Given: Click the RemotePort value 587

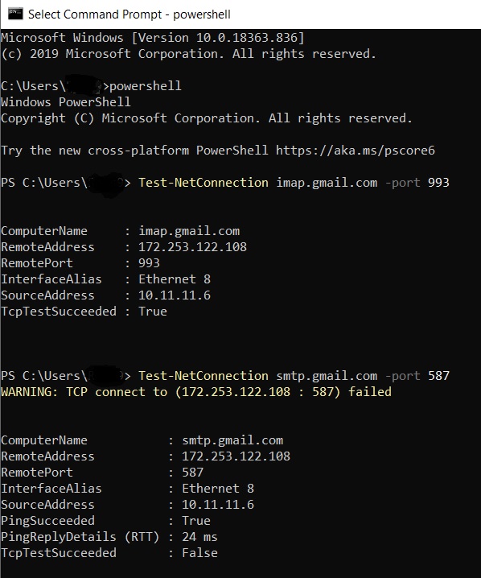Looking at the screenshot, I should point(192,473).
